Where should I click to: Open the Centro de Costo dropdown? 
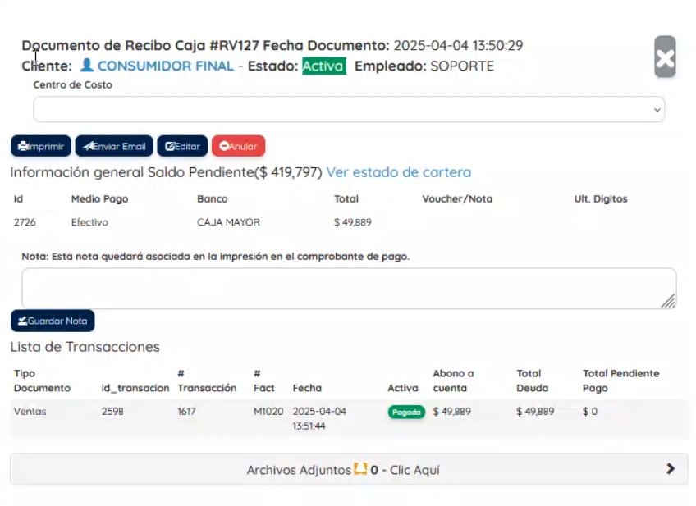[349, 109]
